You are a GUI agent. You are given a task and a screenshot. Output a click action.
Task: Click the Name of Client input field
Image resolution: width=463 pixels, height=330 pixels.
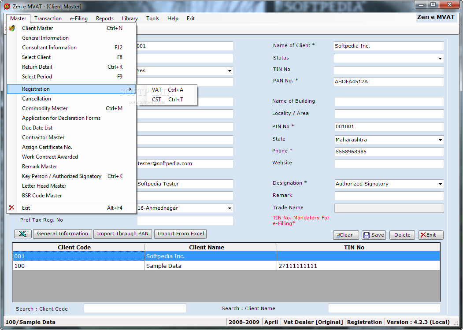point(389,46)
